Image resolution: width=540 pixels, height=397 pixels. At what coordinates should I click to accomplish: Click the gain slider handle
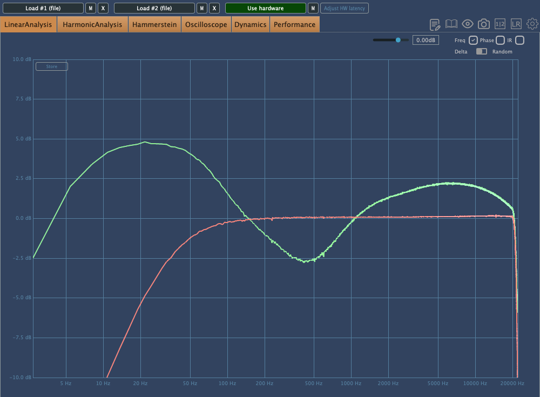(x=399, y=40)
